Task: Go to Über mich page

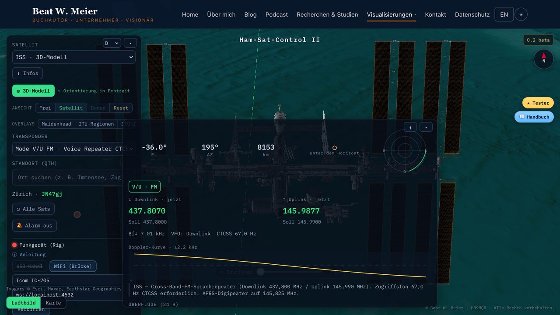Action: pyautogui.click(x=221, y=14)
